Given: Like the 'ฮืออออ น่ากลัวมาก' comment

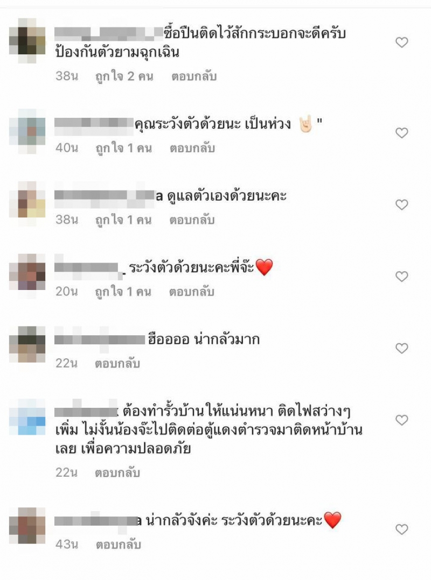Looking at the screenshot, I should click(402, 348).
